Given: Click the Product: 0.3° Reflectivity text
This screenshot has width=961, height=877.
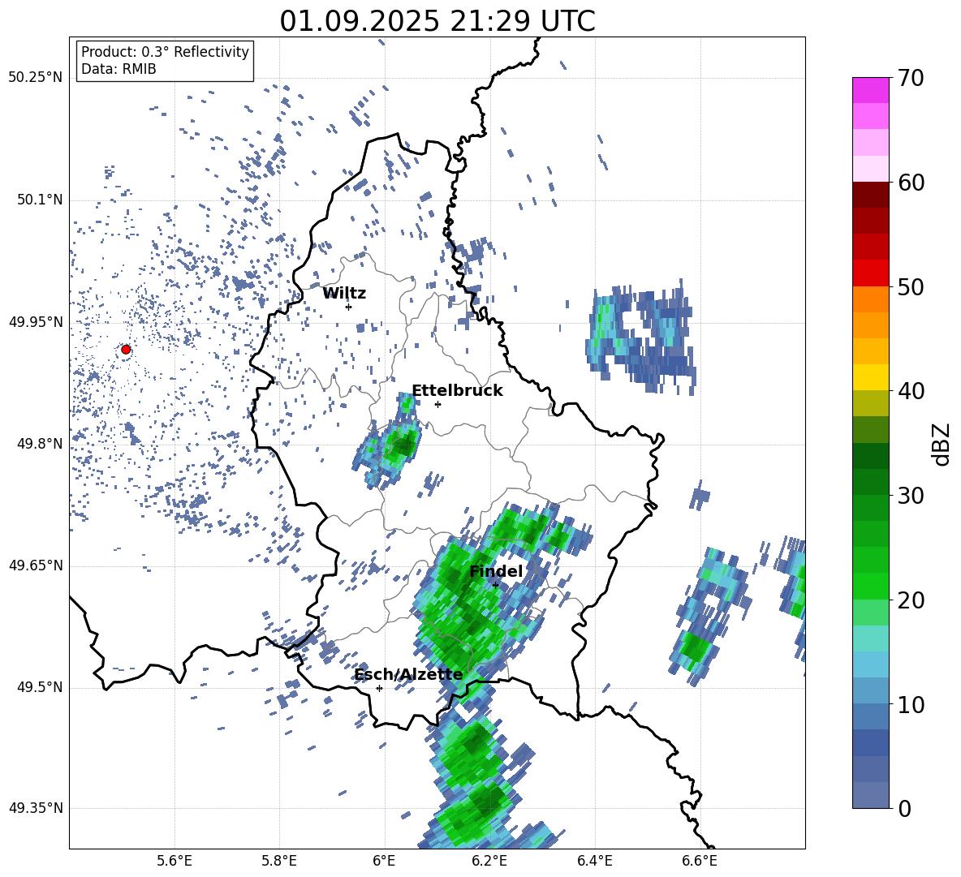Looking at the screenshot, I should pos(165,52).
